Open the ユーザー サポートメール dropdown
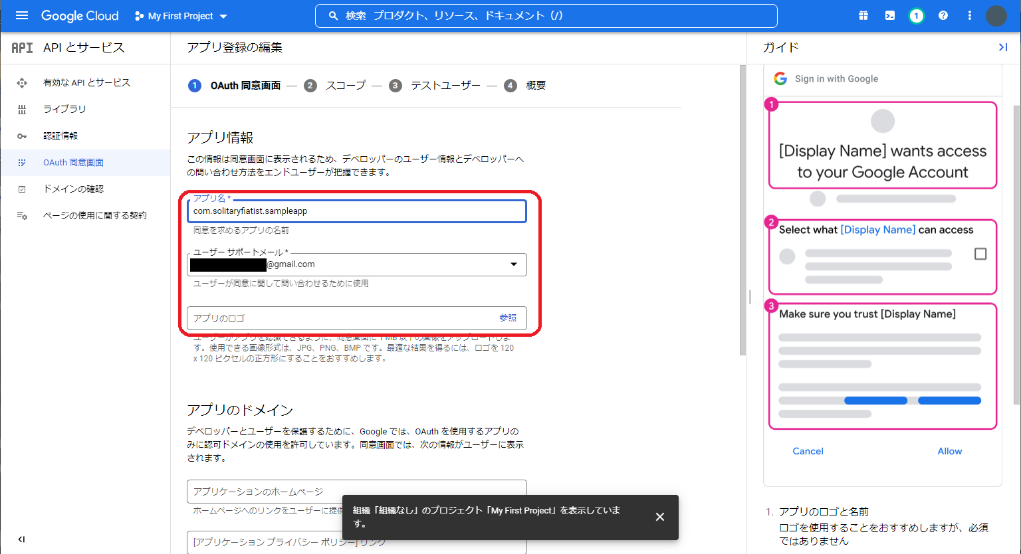 click(x=357, y=264)
